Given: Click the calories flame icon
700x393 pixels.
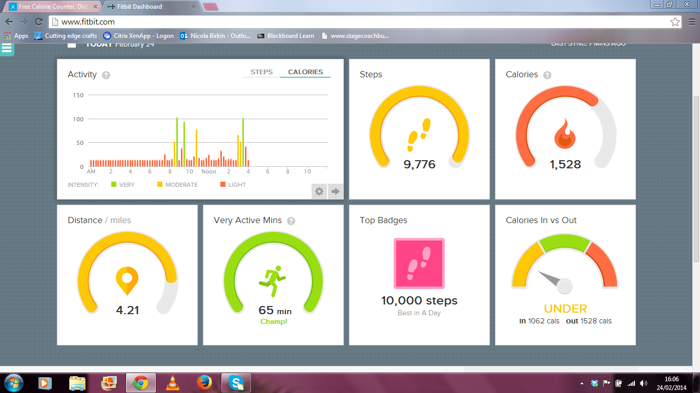Looking at the screenshot, I should click(565, 134).
